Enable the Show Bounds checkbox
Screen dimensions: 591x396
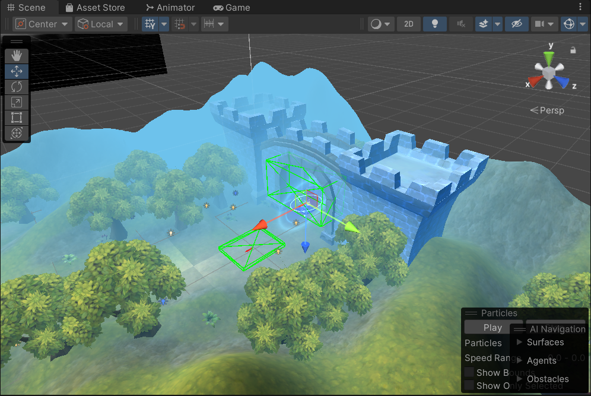click(x=469, y=373)
